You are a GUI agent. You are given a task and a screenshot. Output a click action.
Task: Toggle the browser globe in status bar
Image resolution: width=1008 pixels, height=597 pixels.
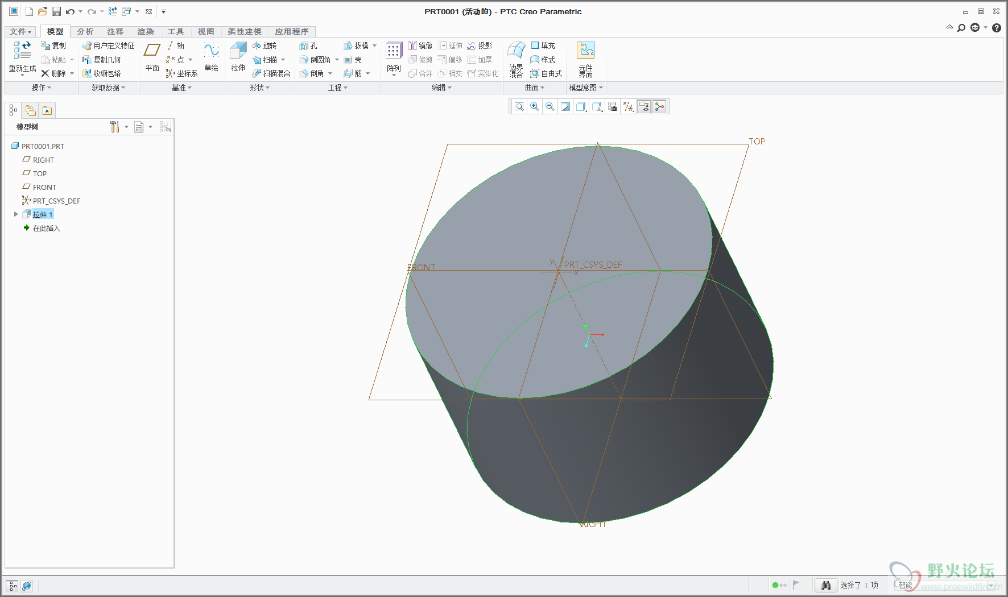click(27, 586)
